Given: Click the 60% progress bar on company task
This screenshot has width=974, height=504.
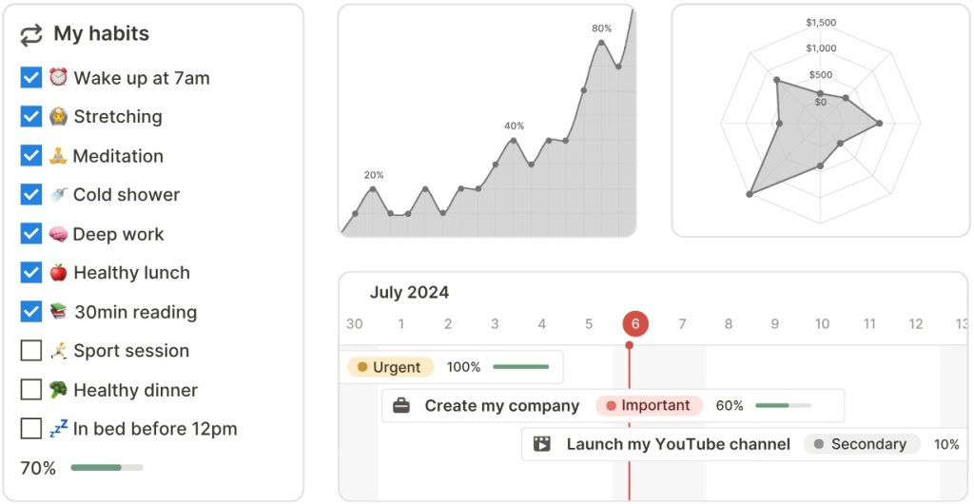Looking at the screenshot, I should [783, 406].
